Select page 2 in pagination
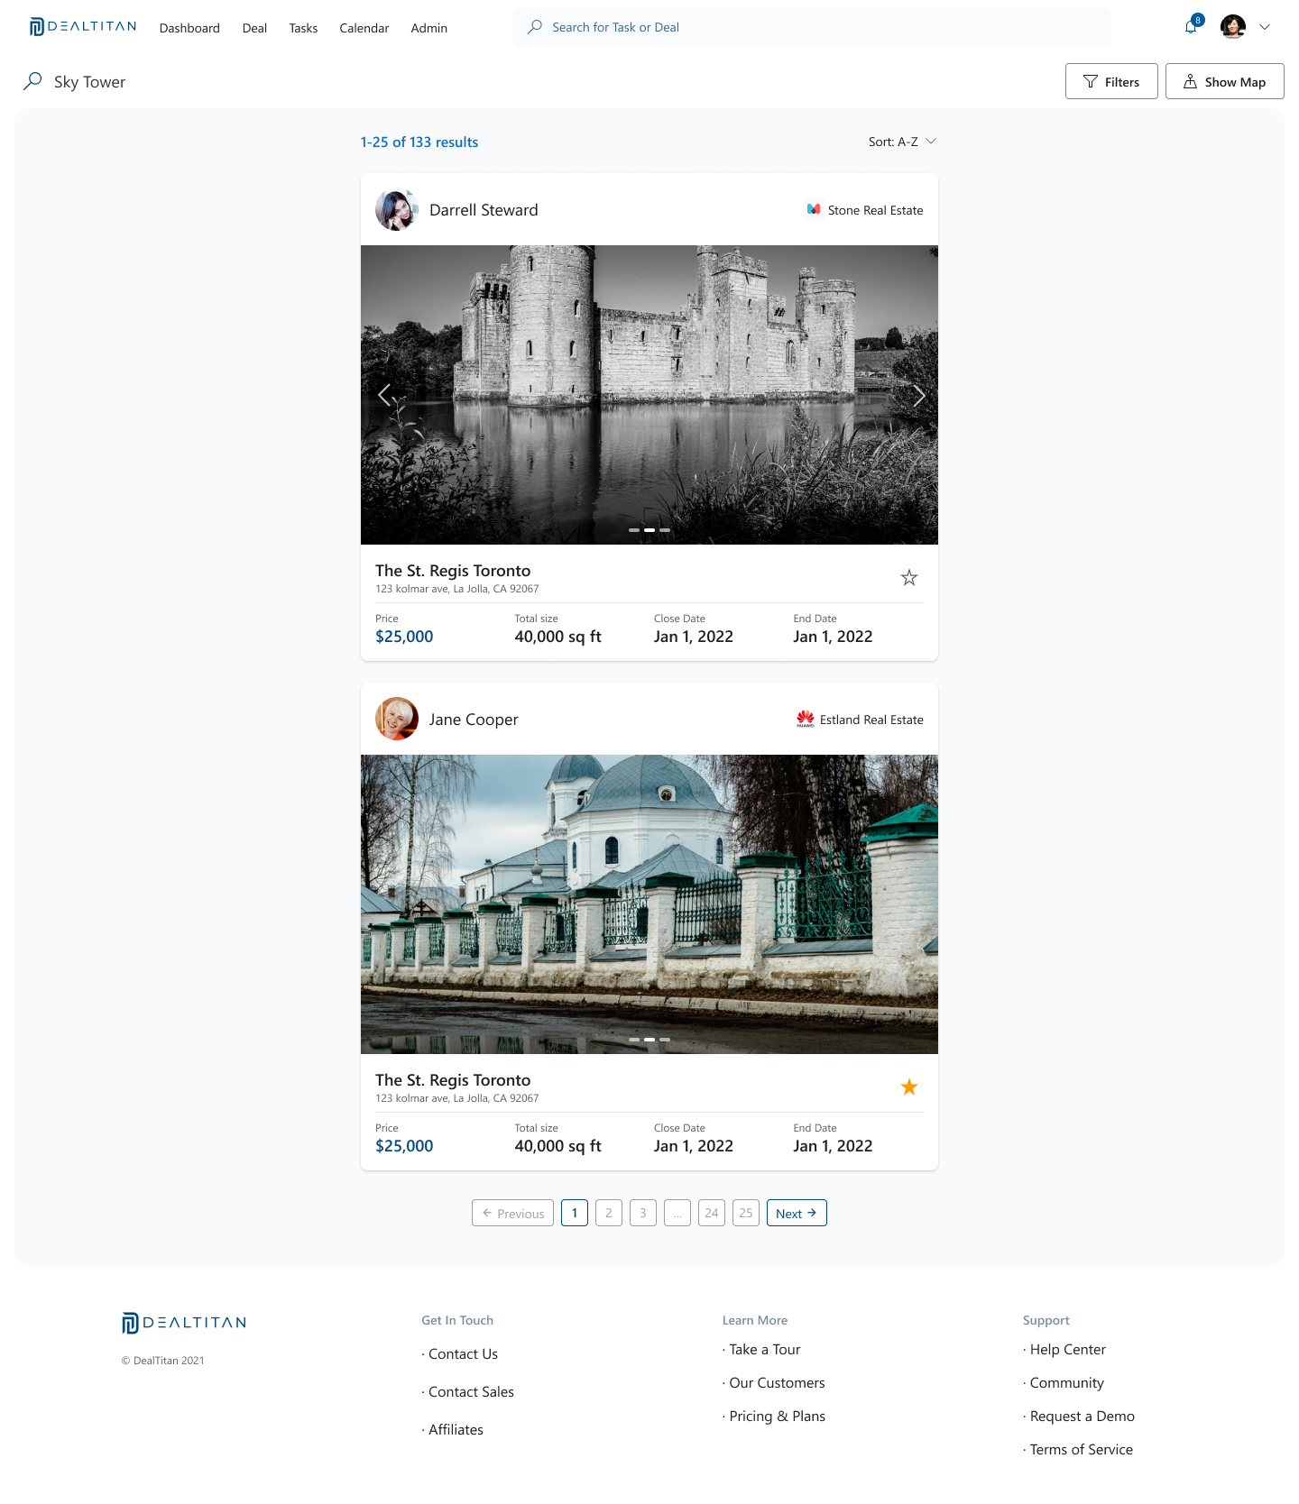 609,1213
